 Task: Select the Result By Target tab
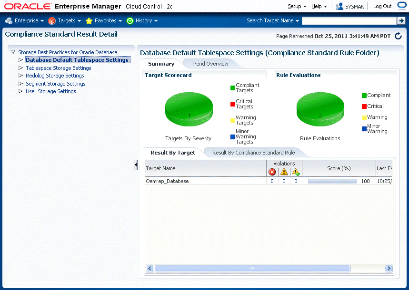point(173,153)
